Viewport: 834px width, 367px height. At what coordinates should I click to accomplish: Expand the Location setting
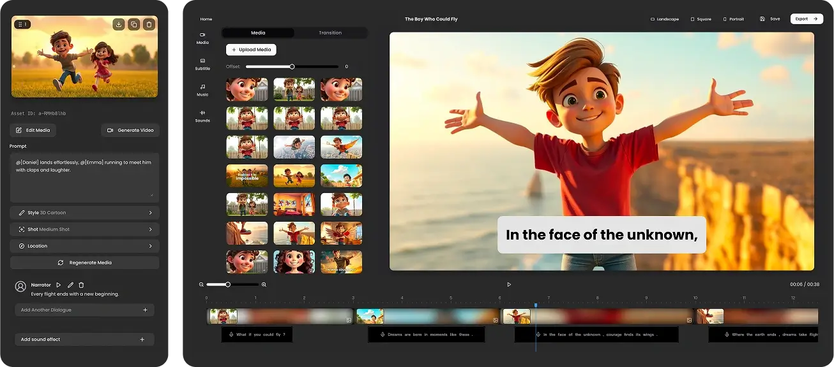tap(84, 245)
